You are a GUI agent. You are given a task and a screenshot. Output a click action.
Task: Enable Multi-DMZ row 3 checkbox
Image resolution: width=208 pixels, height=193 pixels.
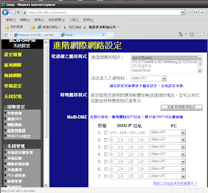(106, 147)
